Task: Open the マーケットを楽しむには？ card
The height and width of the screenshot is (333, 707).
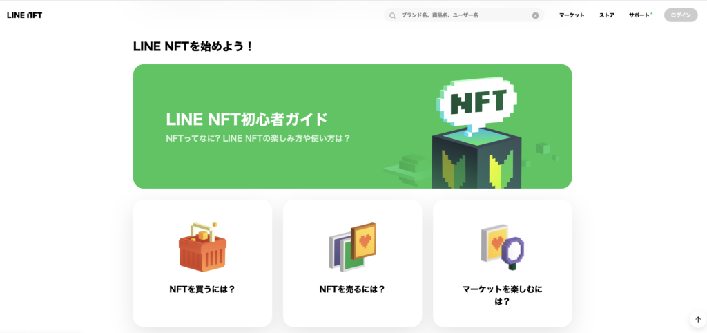Action: [x=503, y=263]
